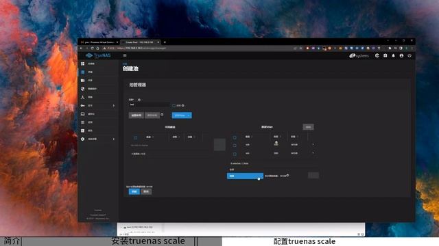Click the reset layout button
This screenshot has width=439, height=246.
coord(137,115)
